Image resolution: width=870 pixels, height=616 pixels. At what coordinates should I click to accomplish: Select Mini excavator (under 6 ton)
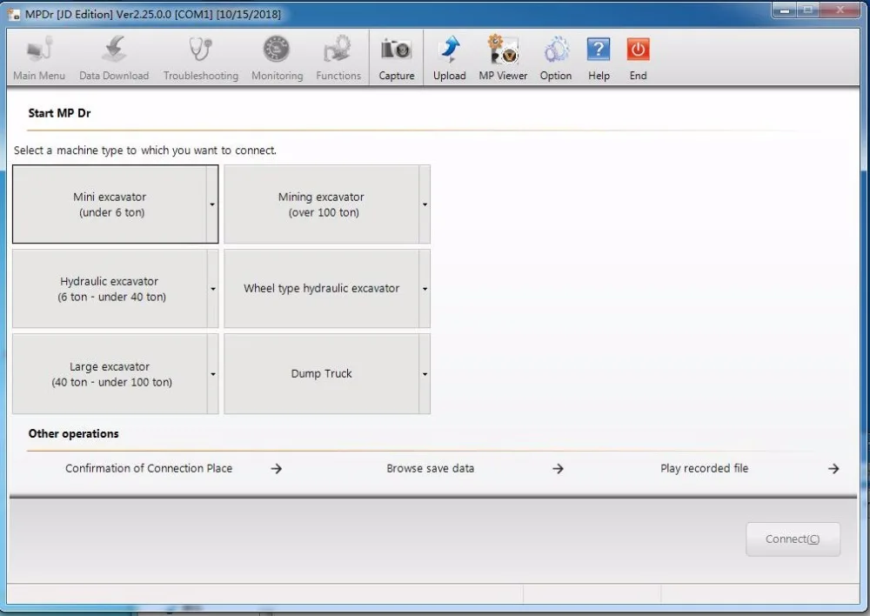point(110,204)
